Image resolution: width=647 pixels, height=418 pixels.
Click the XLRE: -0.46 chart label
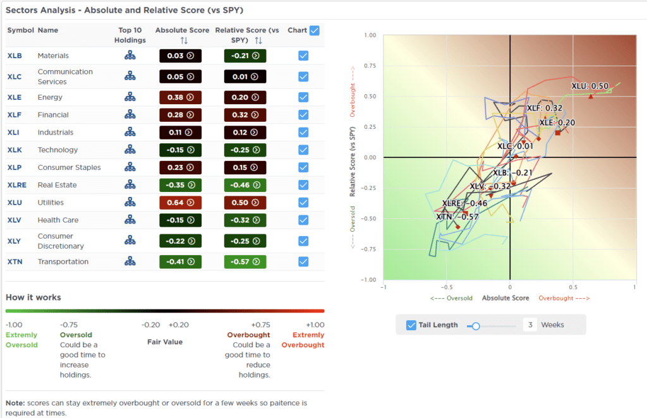(464, 203)
